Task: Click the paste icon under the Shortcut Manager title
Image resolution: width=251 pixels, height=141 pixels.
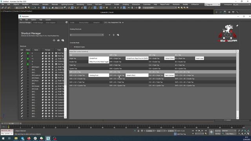Action: pyautogui.click(x=63, y=40)
